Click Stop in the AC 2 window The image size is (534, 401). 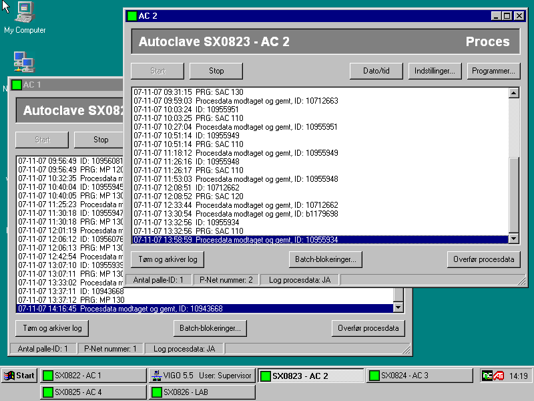[216, 71]
